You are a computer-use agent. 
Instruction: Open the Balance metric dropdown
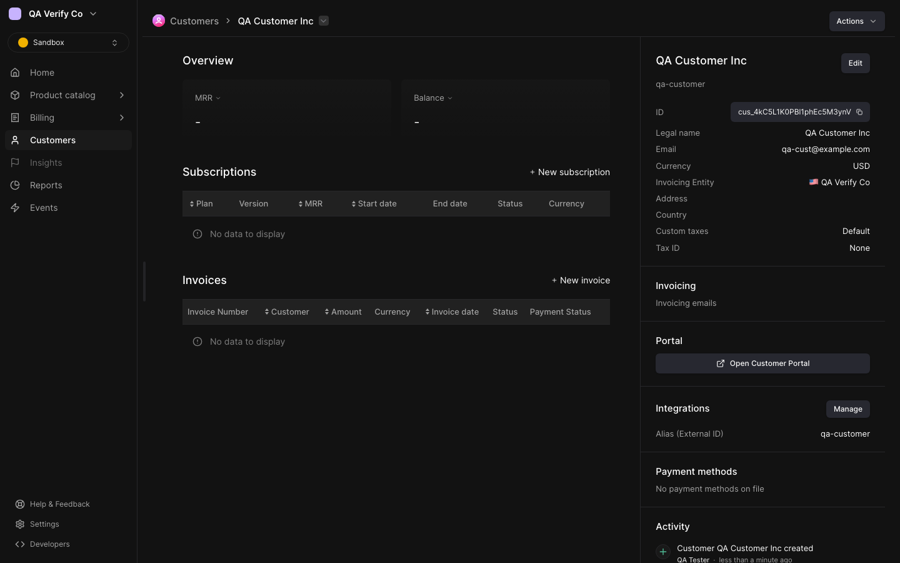click(x=433, y=98)
